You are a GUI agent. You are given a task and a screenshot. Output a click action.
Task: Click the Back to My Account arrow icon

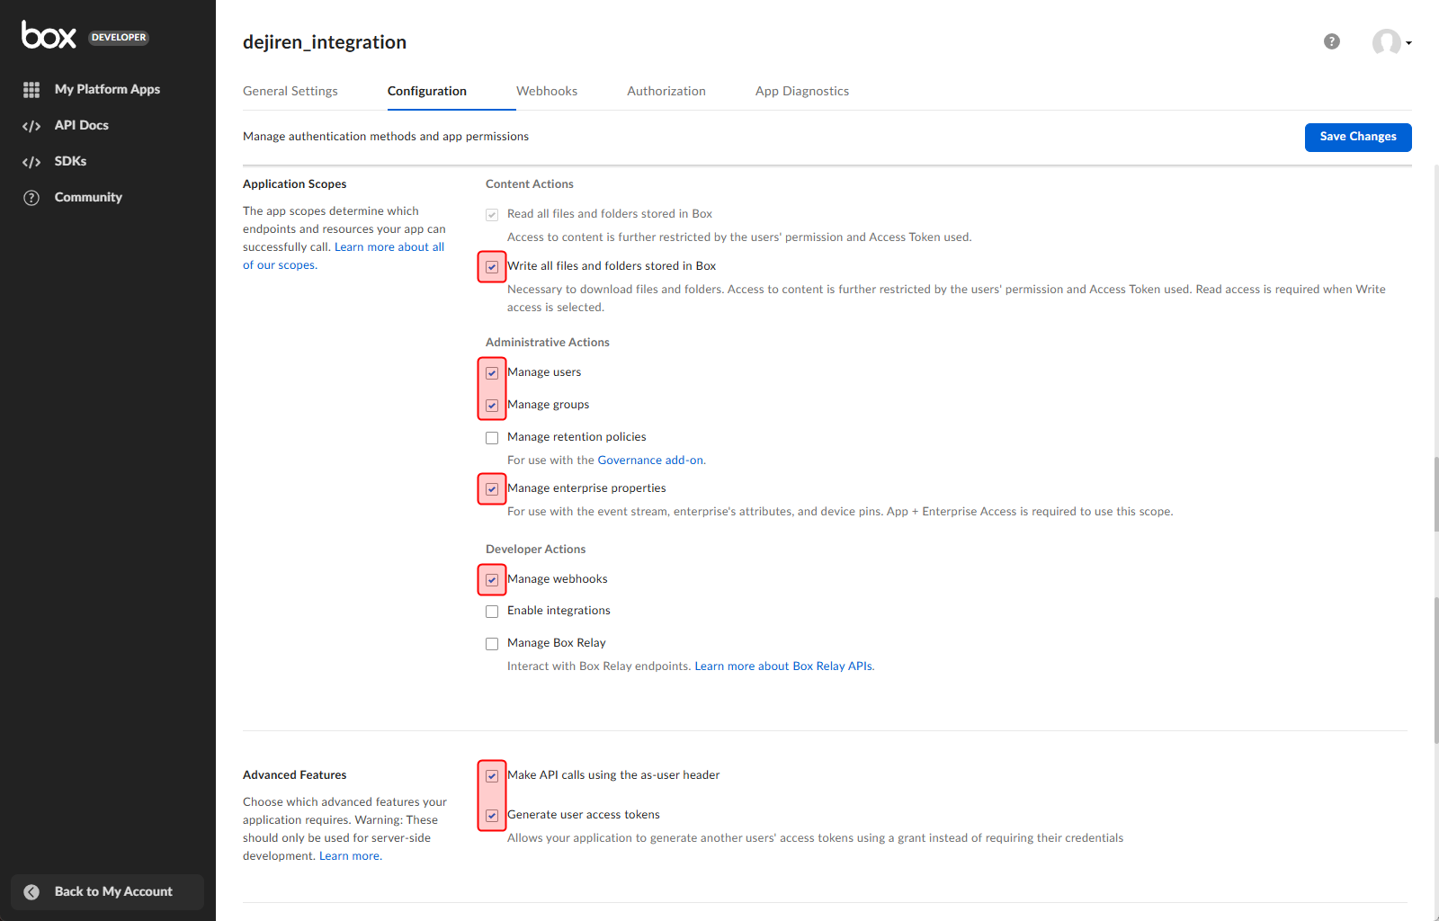click(31, 892)
